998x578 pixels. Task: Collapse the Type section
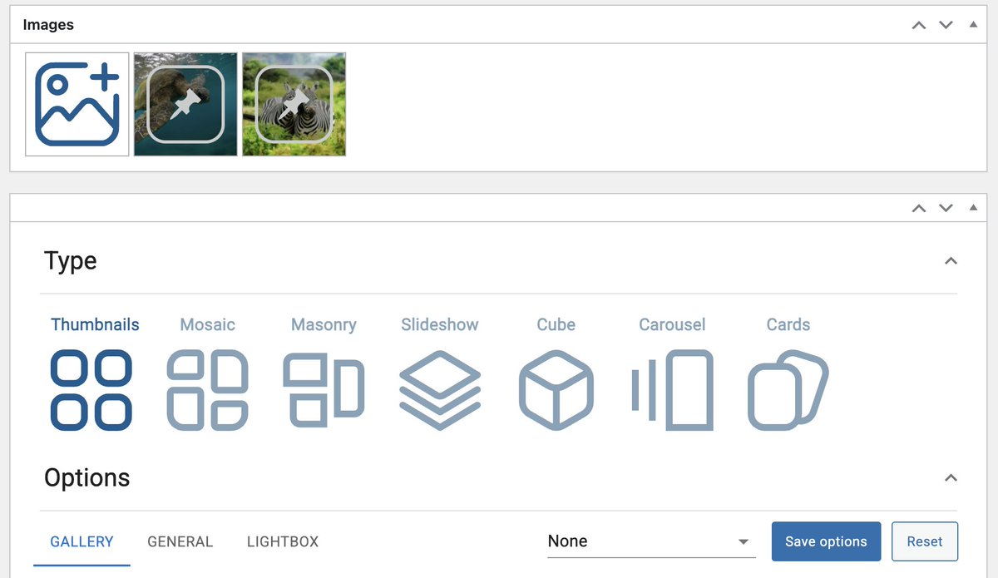coord(951,261)
